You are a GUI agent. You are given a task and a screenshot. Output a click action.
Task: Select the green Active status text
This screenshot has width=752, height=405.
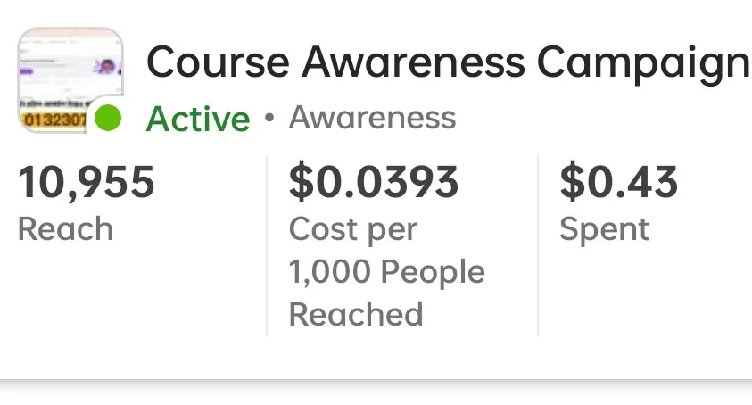[198, 119]
